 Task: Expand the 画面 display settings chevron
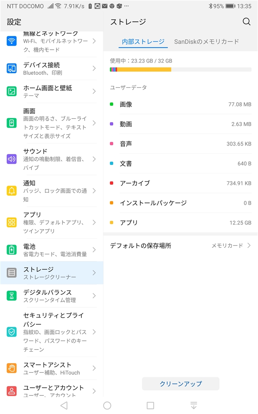(x=94, y=123)
